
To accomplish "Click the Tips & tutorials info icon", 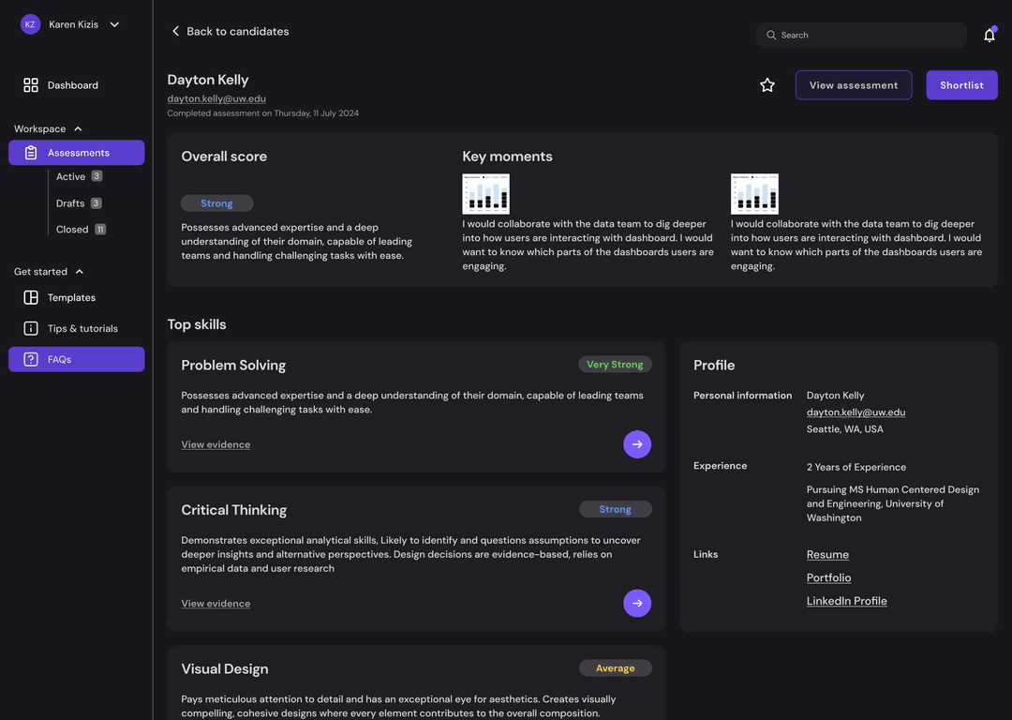I will pyautogui.click(x=31, y=329).
